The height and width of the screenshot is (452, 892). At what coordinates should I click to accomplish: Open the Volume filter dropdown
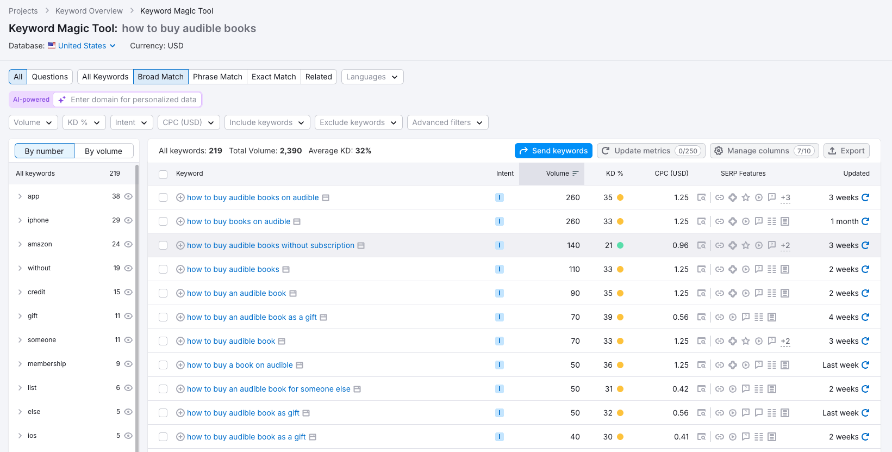33,122
